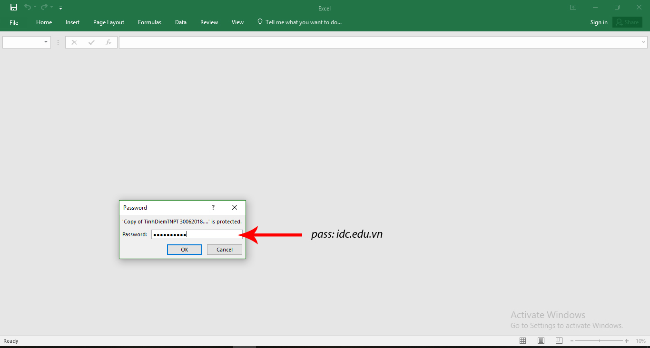
Task: Switch to Page Break Preview icon
Action: (559, 341)
